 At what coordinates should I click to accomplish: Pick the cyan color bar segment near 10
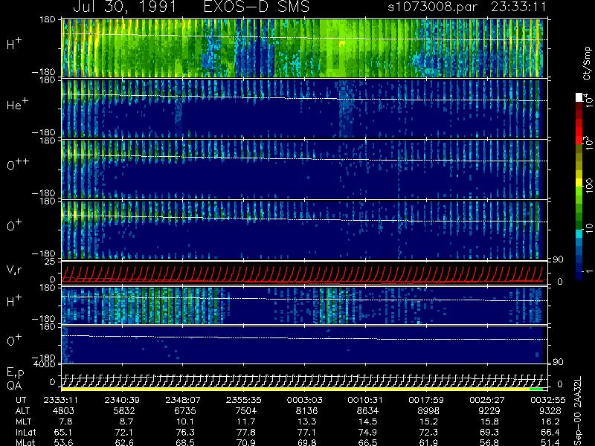click(x=579, y=234)
